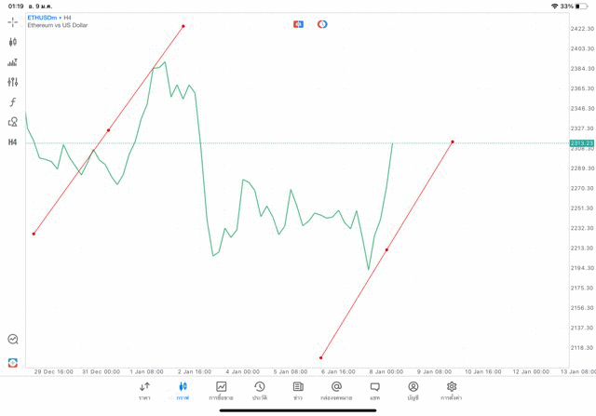Screen dimensions: 596x416
Task: Open the กล่องจดหมาย (Mailbox) tab
Action: click(336, 390)
